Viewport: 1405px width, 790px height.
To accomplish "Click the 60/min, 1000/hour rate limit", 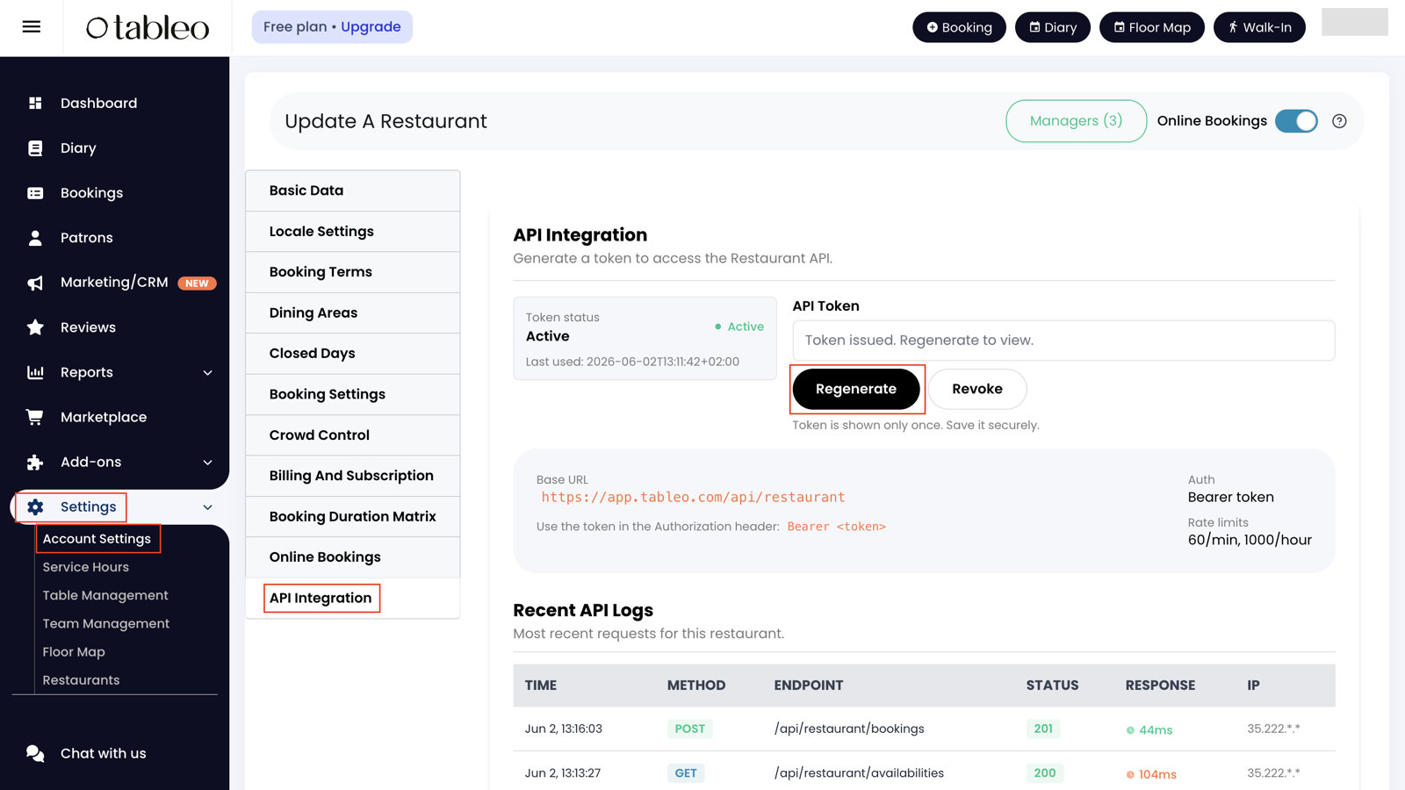I will pos(1250,540).
